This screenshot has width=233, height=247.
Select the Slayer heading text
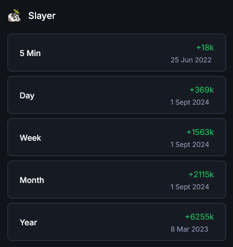click(42, 16)
